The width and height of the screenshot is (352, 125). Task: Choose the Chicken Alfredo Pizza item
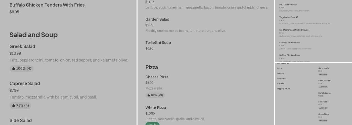pos(290,43)
